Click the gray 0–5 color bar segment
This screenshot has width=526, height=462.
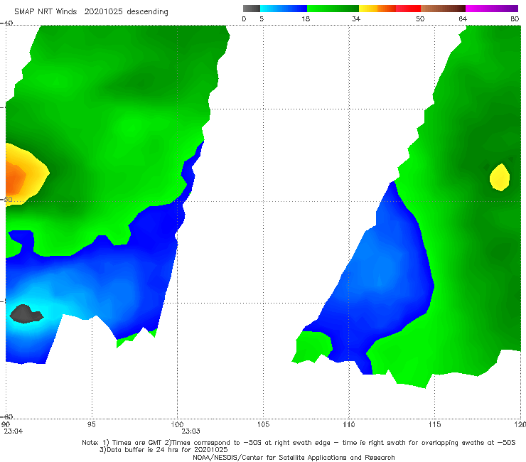pos(252,9)
